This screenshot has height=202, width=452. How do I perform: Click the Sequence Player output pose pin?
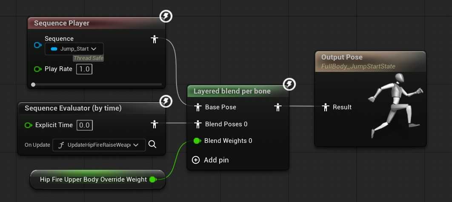(x=154, y=40)
